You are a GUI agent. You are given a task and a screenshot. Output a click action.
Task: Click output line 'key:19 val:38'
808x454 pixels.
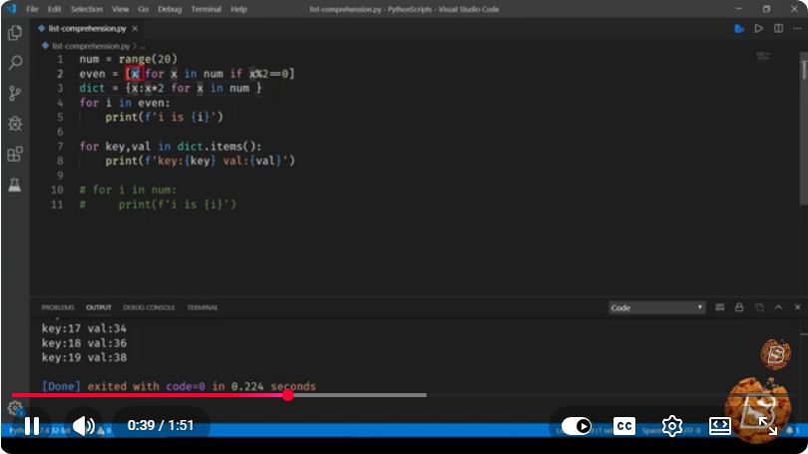[84, 357]
